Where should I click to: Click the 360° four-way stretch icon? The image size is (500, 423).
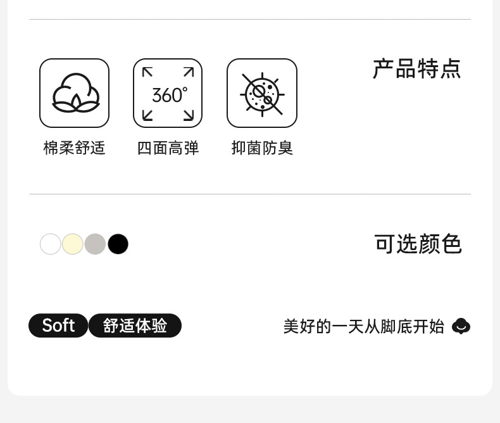pyautogui.click(x=168, y=93)
